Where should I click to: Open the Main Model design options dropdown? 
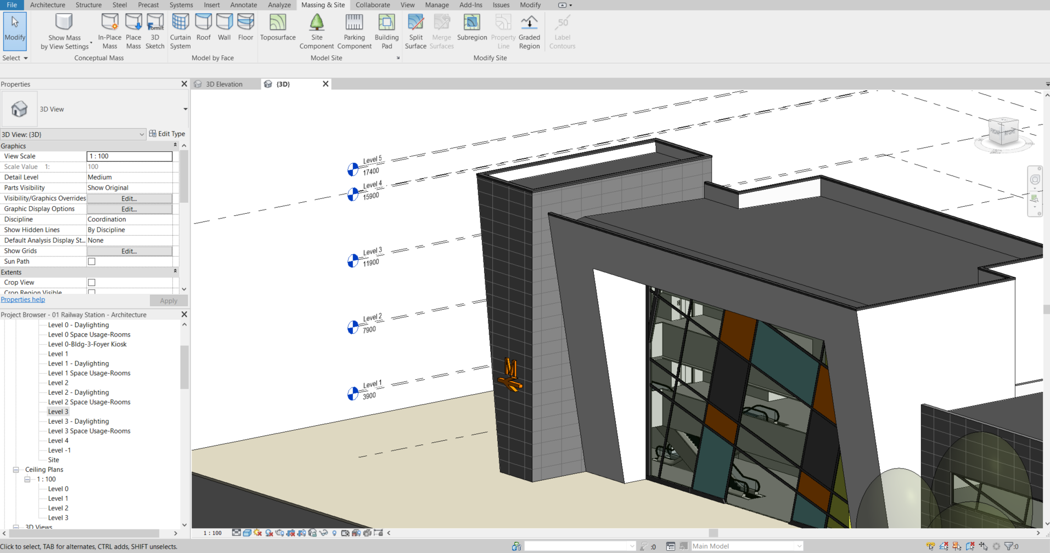(x=799, y=546)
